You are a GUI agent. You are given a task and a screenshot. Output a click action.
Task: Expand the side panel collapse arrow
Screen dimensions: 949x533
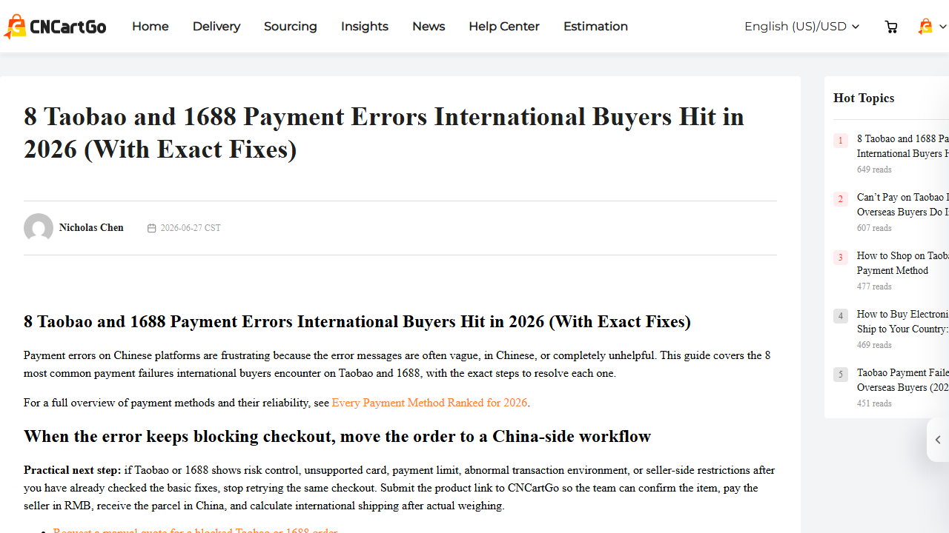(x=938, y=440)
